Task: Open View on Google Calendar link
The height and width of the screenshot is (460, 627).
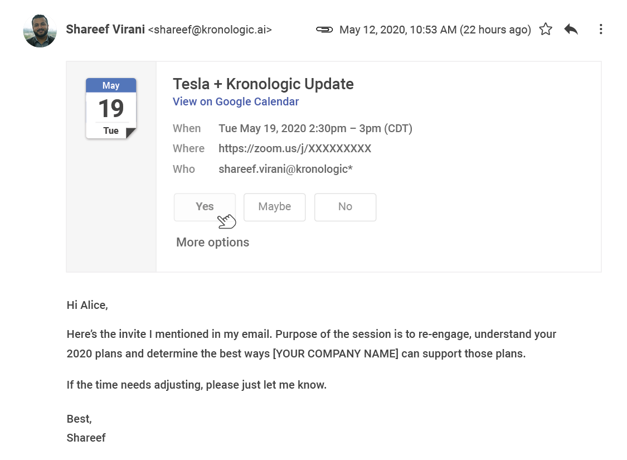Action: [x=236, y=101]
